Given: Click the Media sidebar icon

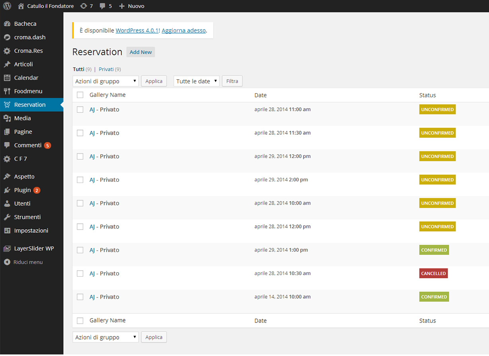Looking at the screenshot, I should click(x=7, y=118).
